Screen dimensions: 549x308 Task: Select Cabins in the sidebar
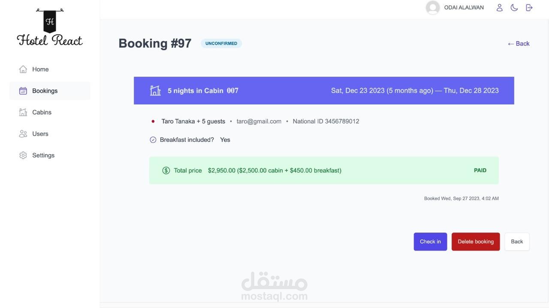coord(42,112)
